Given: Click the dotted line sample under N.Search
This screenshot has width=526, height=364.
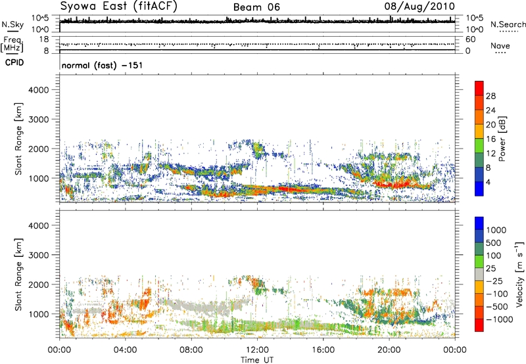Looking at the screenshot, I should 509,32.
